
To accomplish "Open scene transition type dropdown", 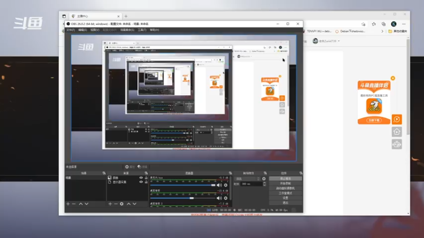I will pos(247,179).
